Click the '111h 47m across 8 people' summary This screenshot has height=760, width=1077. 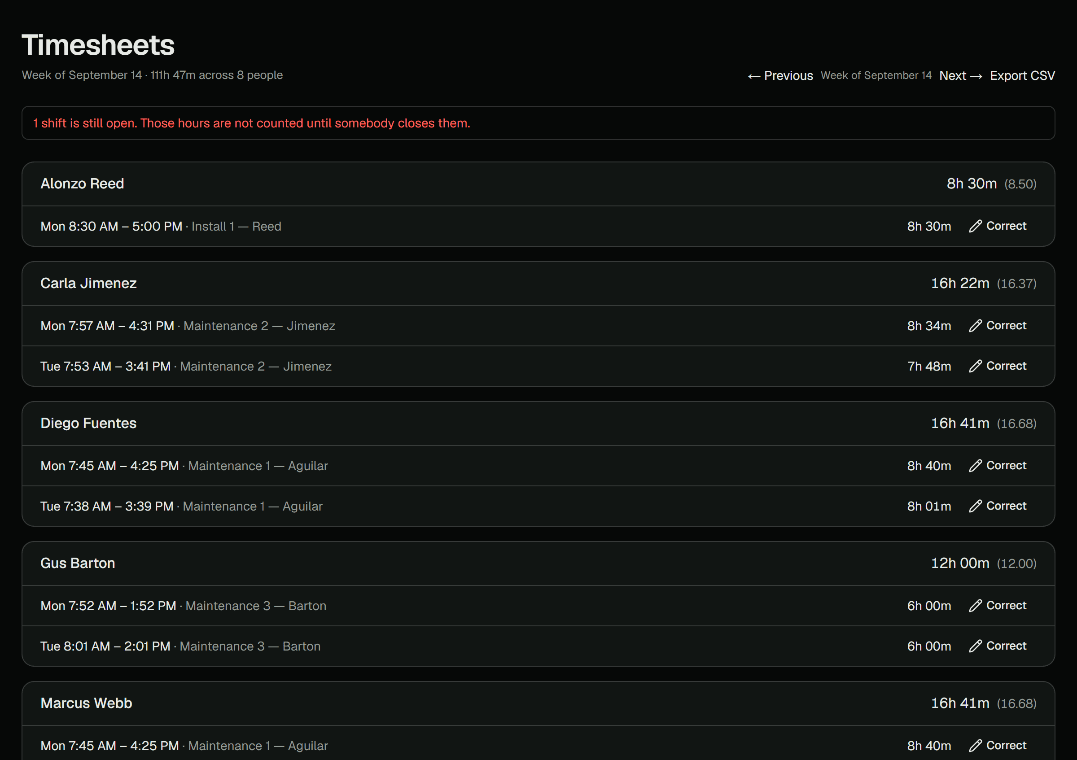point(216,75)
